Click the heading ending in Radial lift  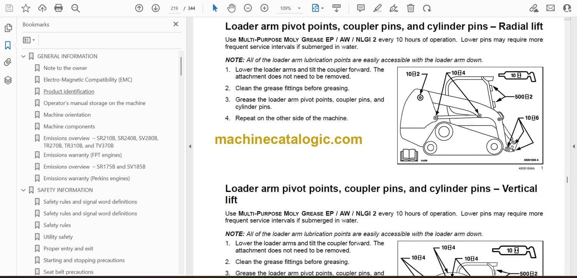click(384, 26)
